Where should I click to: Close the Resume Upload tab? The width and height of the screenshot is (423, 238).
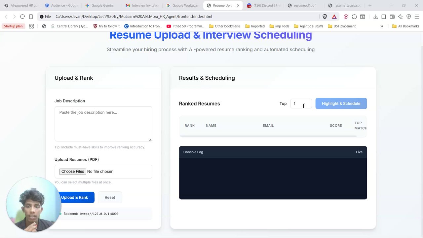pos(238,5)
